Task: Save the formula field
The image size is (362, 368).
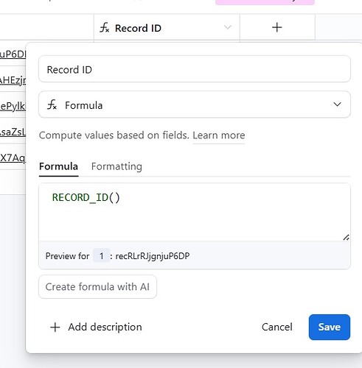Action: pos(330,327)
